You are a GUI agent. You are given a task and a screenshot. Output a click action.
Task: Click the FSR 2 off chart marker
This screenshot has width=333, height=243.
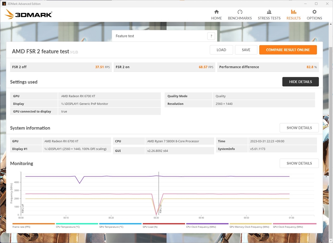[x=23, y=209]
